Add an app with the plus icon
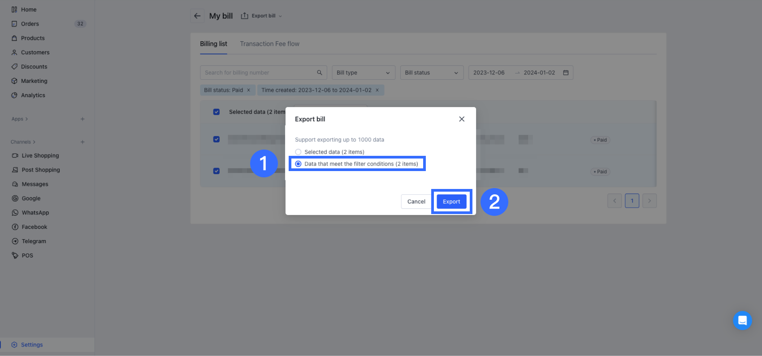This screenshot has height=356, width=762. [82, 119]
